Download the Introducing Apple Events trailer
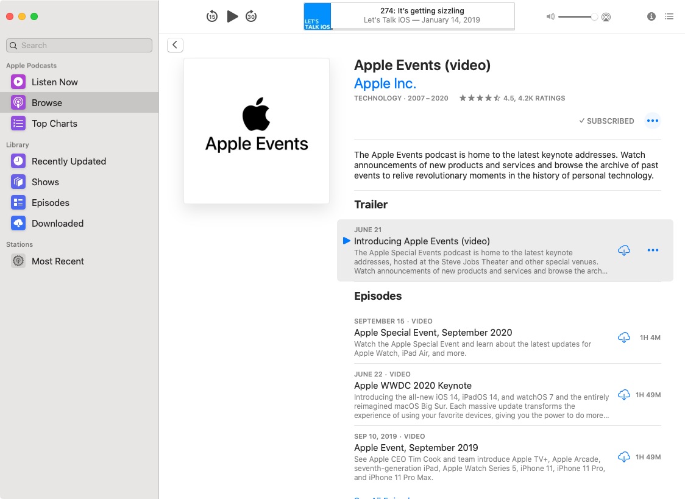Screen dimensions: 685x499 tap(624, 250)
